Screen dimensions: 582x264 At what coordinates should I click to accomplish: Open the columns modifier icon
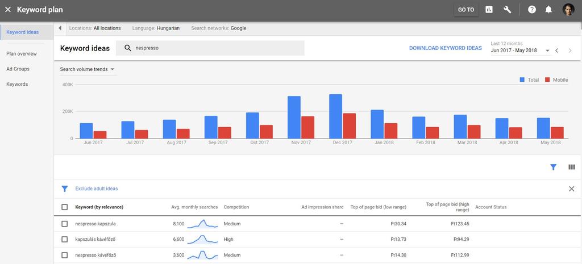point(572,167)
